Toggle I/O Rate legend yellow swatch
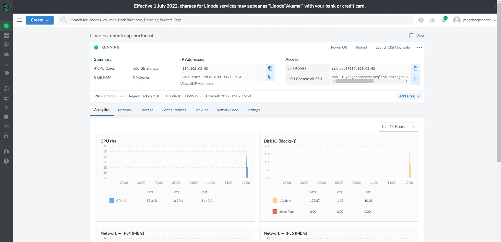The width and height of the screenshot is (501, 242). [275, 201]
